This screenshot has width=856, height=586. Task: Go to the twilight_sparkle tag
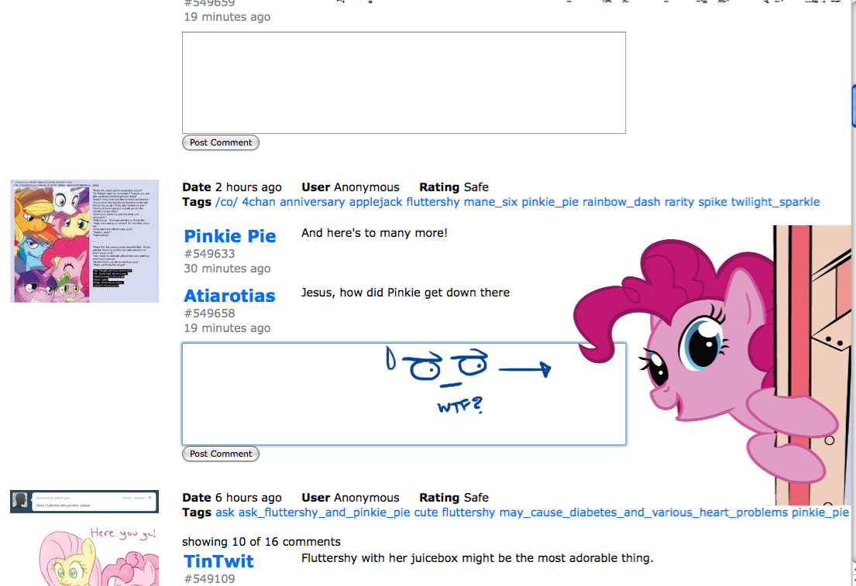[775, 202]
